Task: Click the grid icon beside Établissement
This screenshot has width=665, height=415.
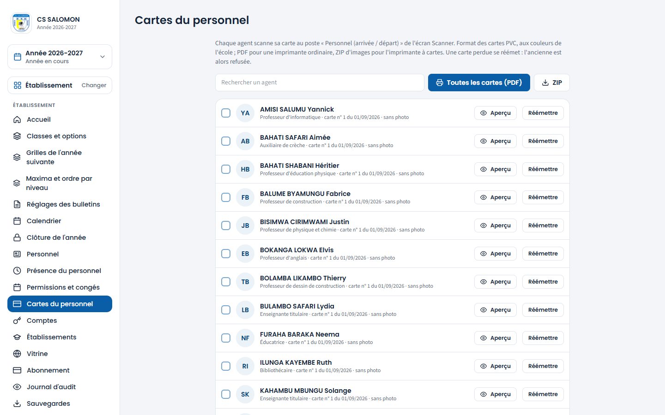Action: point(18,85)
